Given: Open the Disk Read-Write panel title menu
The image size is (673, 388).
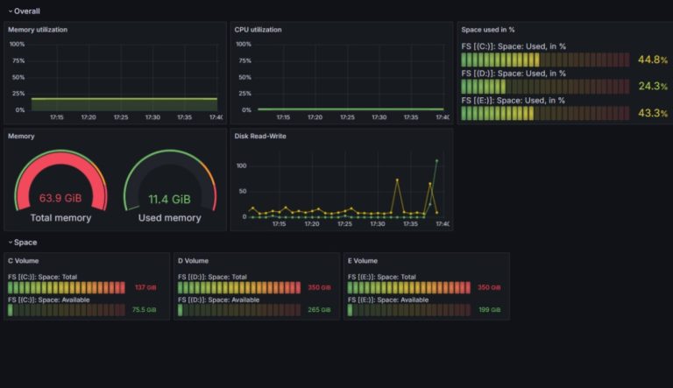Looking at the screenshot, I should click(x=260, y=136).
